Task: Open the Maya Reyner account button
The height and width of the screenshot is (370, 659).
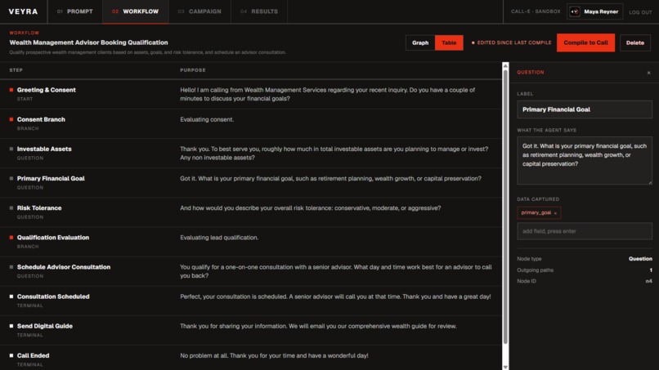Action: click(x=594, y=11)
